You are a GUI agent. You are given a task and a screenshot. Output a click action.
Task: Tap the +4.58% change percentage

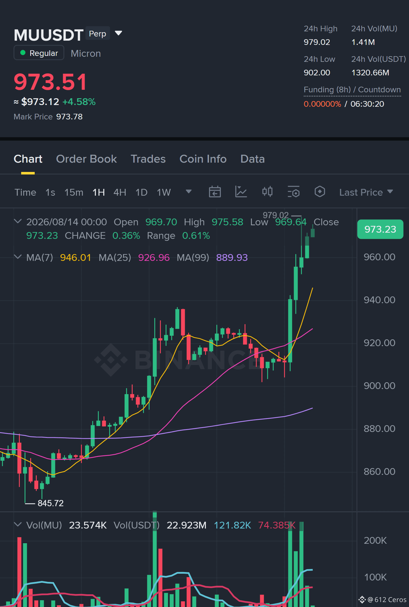[79, 102]
